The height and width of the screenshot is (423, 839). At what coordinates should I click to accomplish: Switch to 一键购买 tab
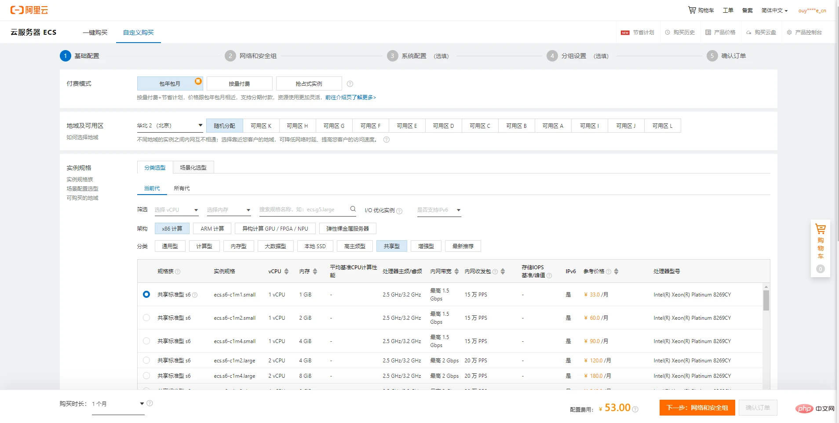click(95, 33)
